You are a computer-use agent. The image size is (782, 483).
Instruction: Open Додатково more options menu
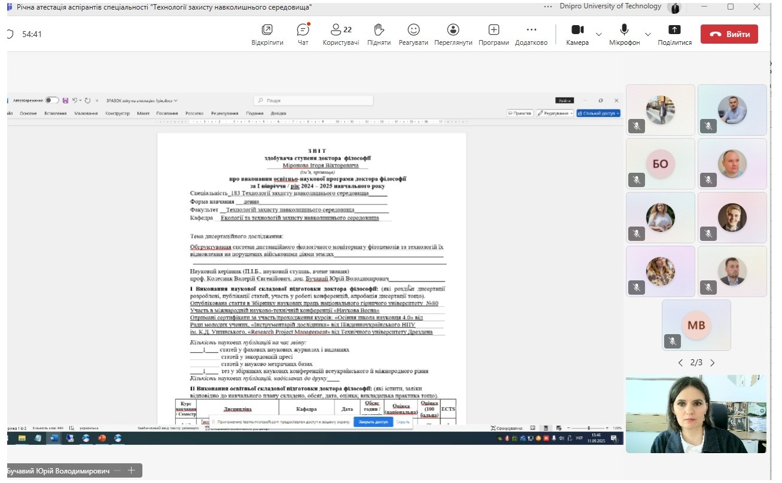pos(531,33)
